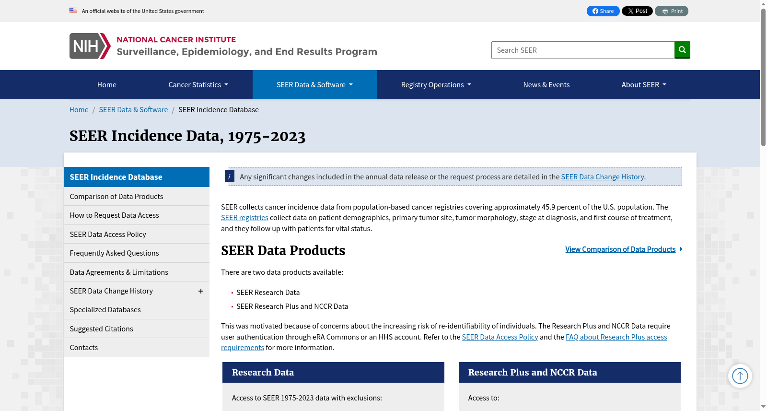Click the back-to-top arrow button
The width and height of the screenshot is (767, 411).
click(x=740, y=376)
